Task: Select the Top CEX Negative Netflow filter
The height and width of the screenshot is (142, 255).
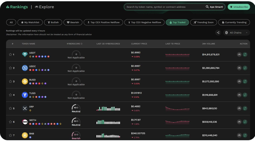Action: pos(144,23)
